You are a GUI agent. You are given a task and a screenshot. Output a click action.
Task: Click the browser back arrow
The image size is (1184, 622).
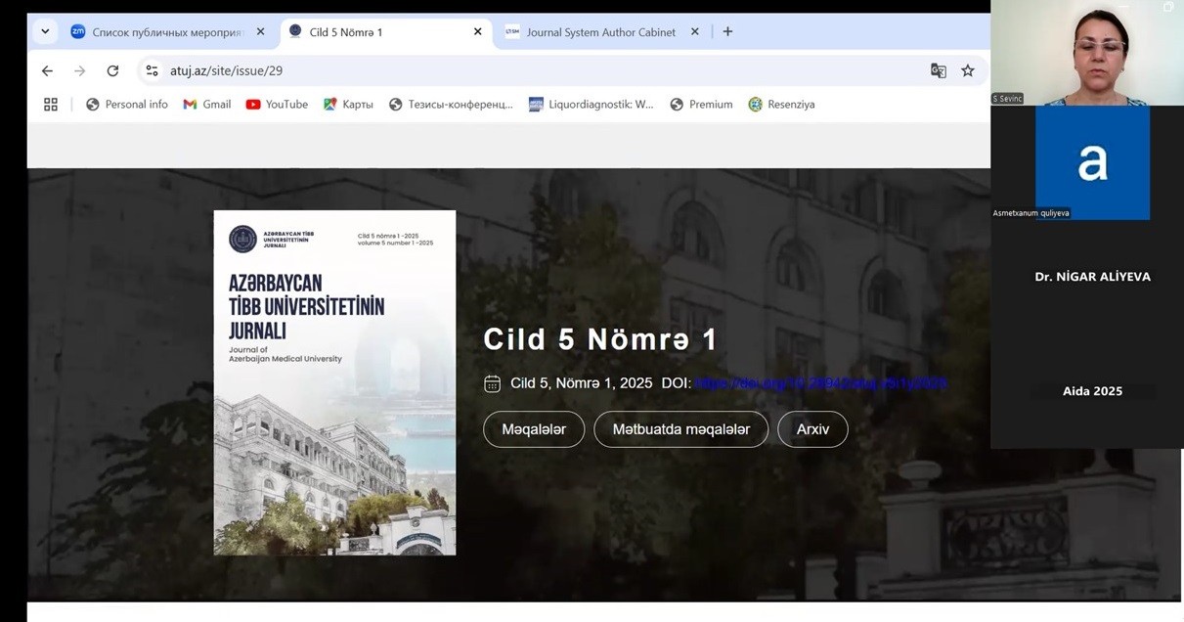[47, 70]
